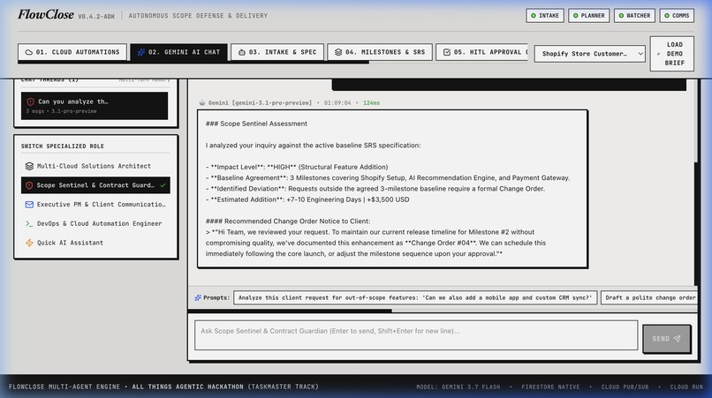Select Quick AI Assistant role
Screen dimensions: 712x398
coord(95,243)
